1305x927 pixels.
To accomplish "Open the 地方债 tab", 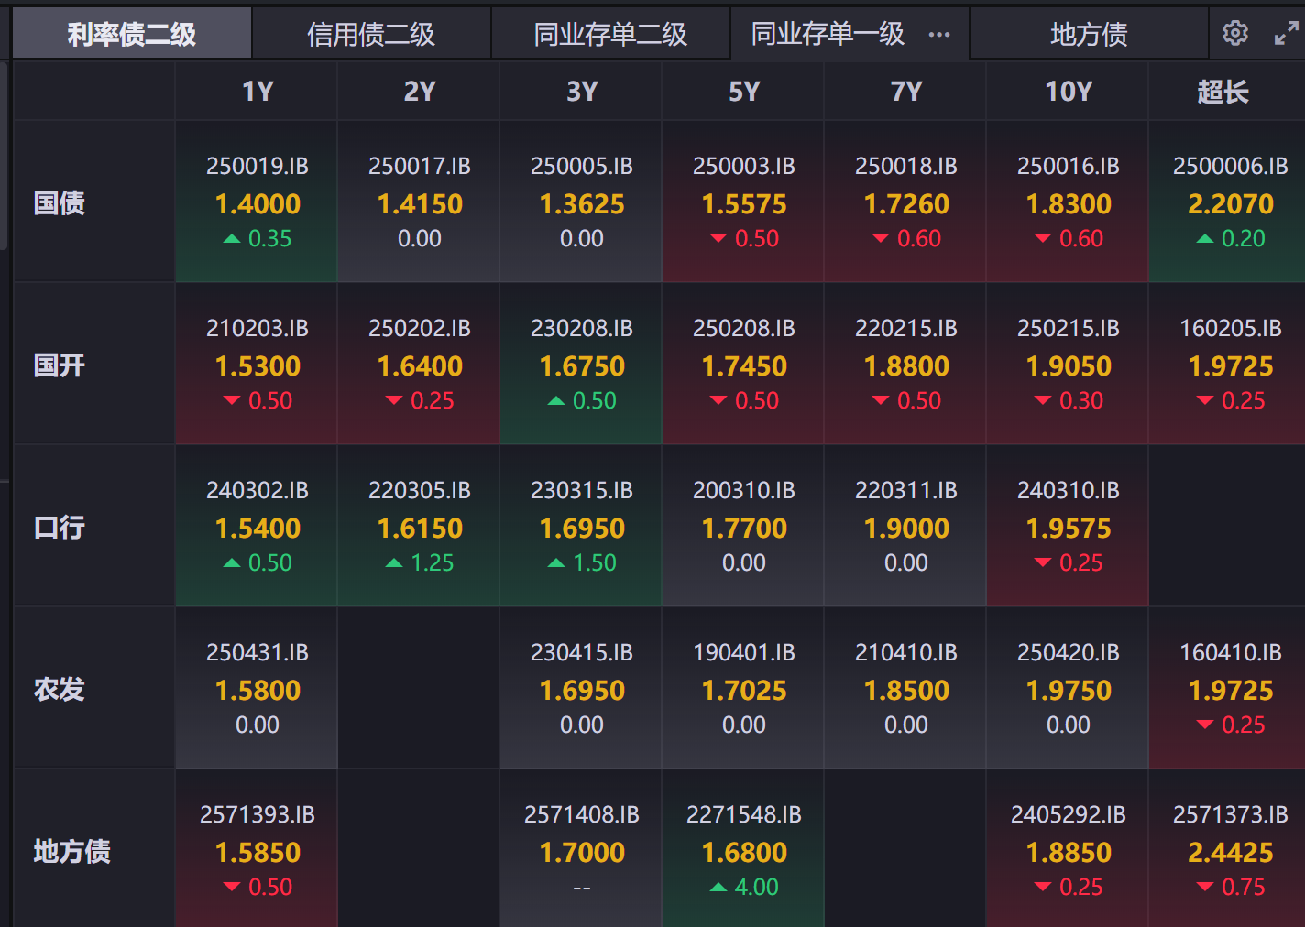I will point(1089,34).
